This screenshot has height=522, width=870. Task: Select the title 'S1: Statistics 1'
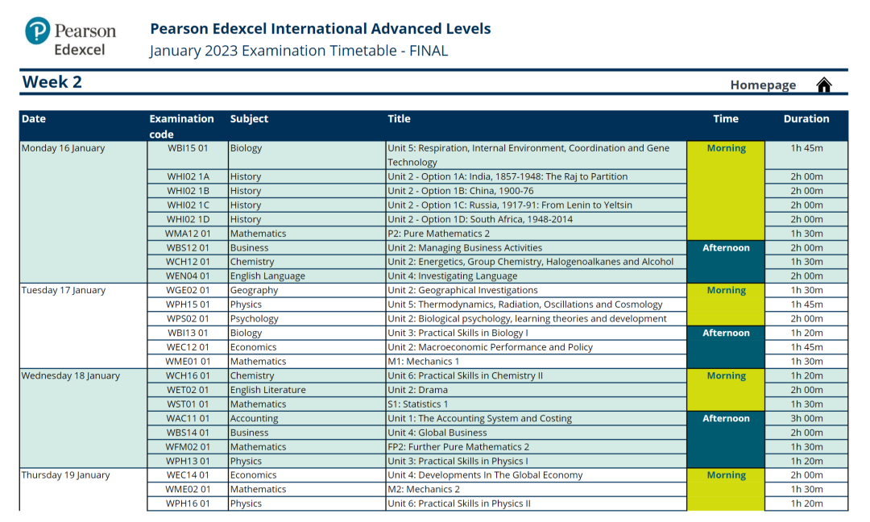coord(418,404)
